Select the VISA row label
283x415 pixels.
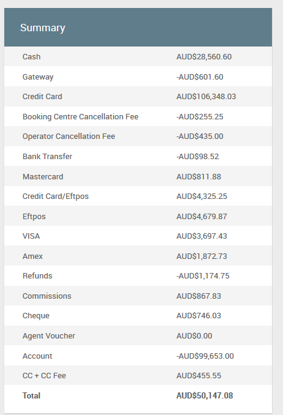pyautogui.click(x=31, y=236)
